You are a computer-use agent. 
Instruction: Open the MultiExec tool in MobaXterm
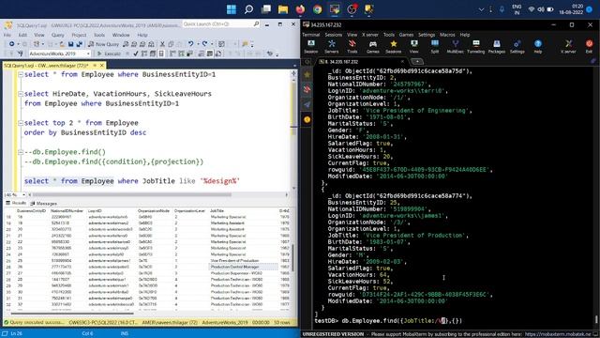tap(455, 46)
